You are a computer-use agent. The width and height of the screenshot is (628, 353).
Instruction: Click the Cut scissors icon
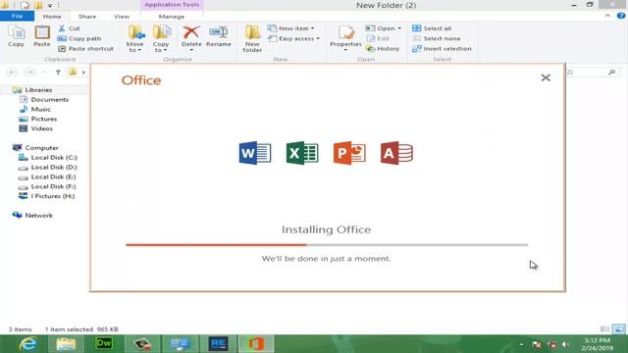coord(62,28)
